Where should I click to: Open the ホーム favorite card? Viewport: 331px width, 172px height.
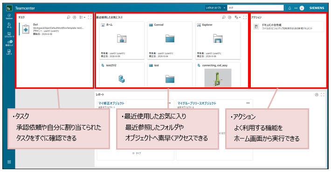pyautogui.click(x=122, y=40)
